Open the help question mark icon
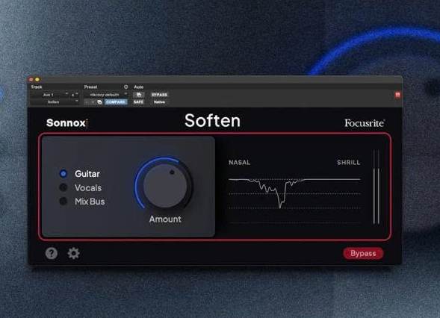 52,253
